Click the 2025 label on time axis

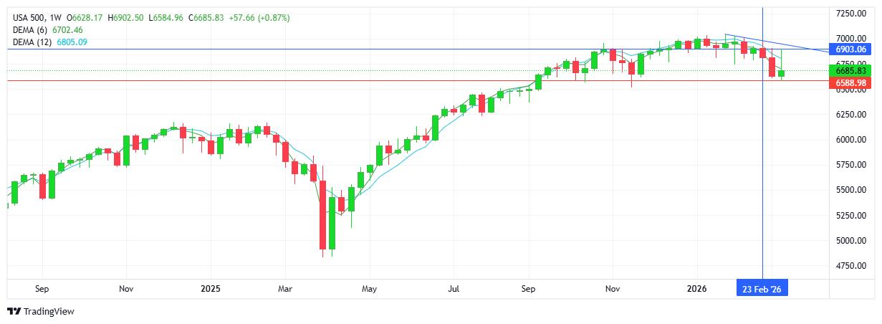tap(211, 289)
